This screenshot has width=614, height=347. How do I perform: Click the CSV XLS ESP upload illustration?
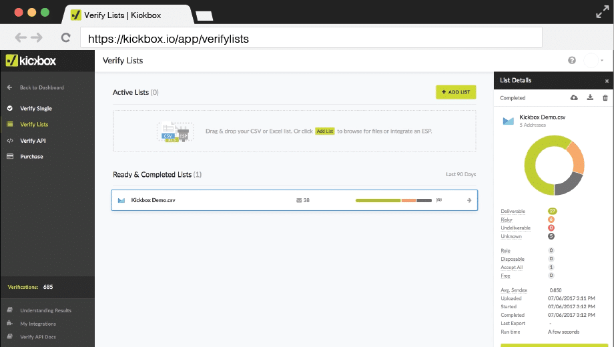pos(176,131)
